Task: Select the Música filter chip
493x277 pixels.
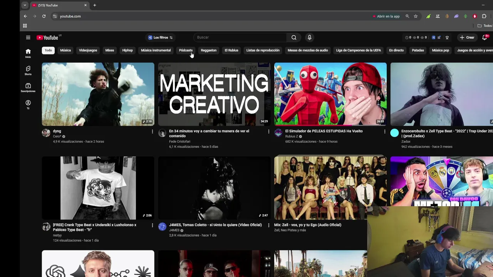Action: coord(65,50)
